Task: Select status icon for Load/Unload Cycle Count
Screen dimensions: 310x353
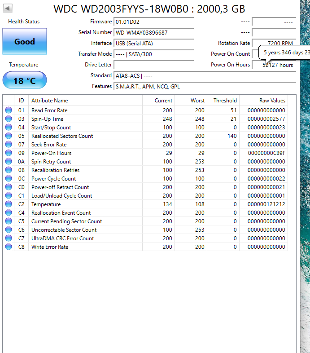Action: click(9, 196)
